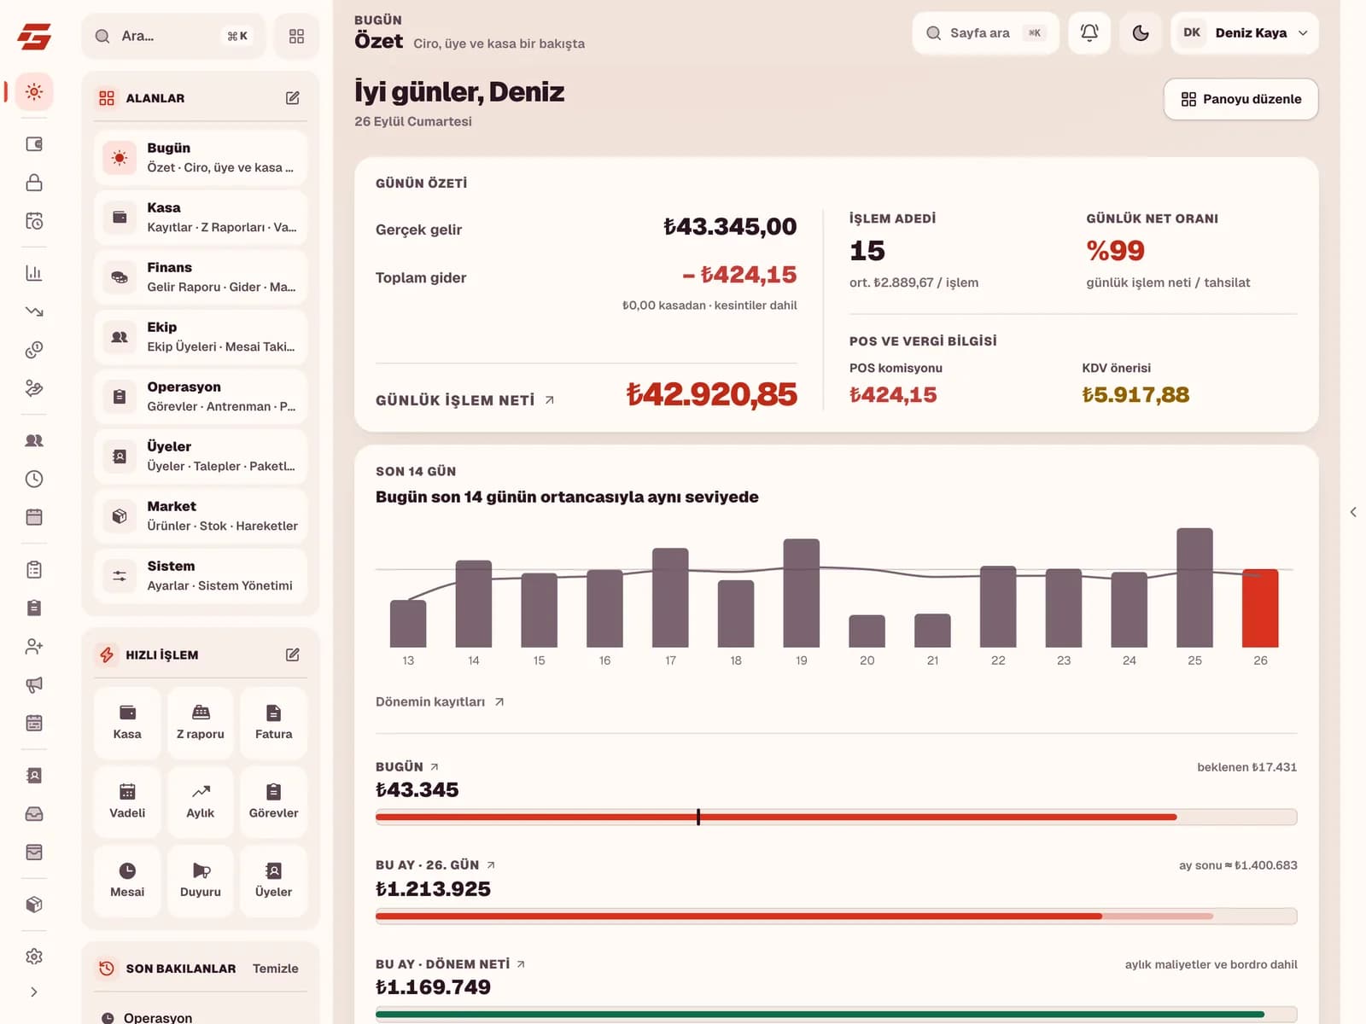Open the Ekip area item
The height and width of the screenshot is (1024, 1366).
201,337
